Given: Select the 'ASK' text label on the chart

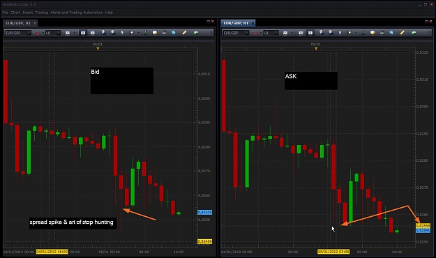Looking at the screenshot, I should point(311,81).
